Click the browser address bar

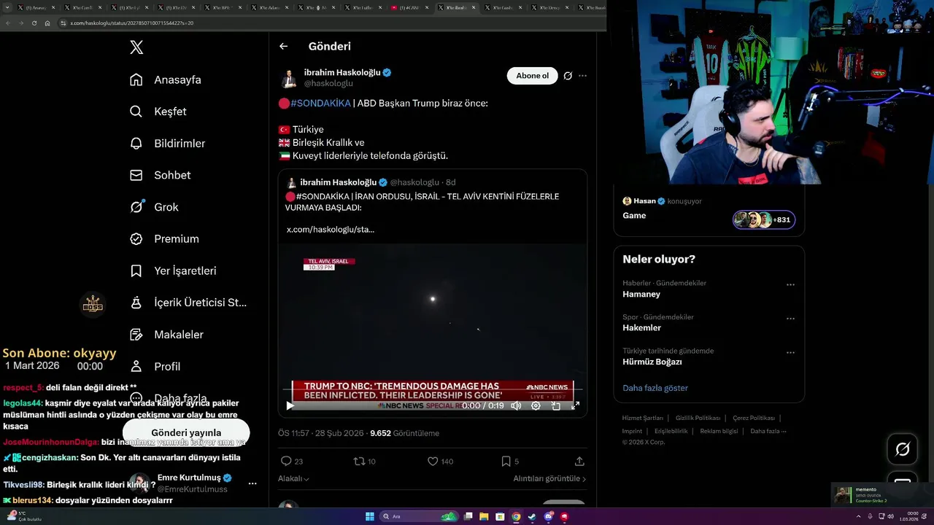(328, 23)
